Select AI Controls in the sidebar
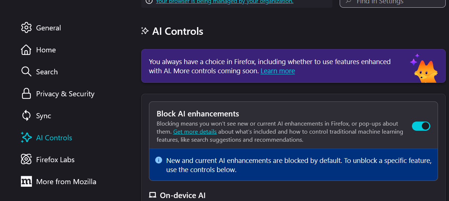Image resolution: width=449 pixels, height=201 pixels. [x=54, y=138]
